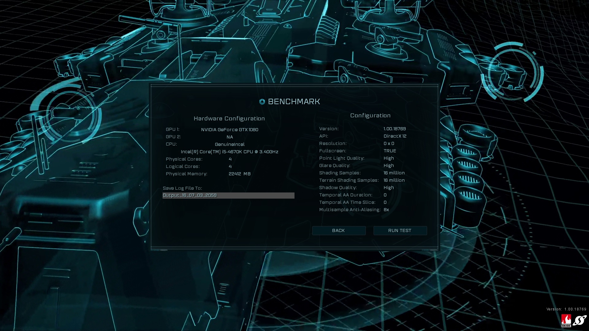
Task: Click the Multisample Anti-Aliasing value 8x
Action: [386, 210]
